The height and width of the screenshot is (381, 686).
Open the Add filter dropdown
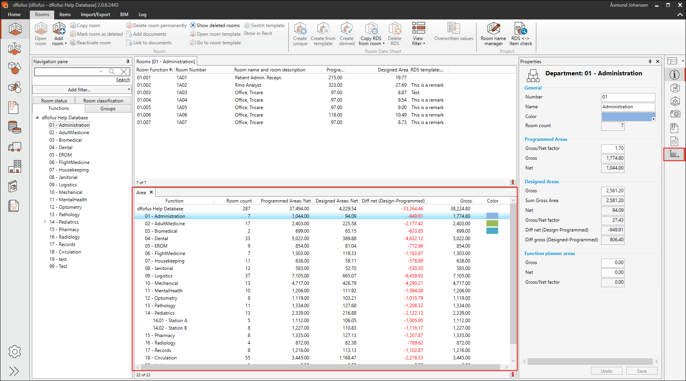82,90
